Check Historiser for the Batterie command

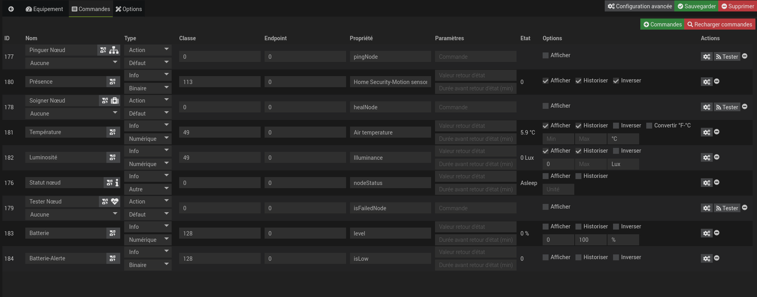pos(578,227)
